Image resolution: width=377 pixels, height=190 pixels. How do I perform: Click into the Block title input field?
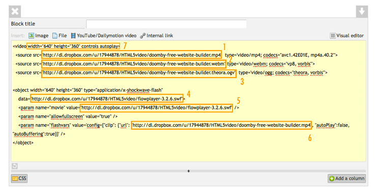pyautogui.click(x=166, y=24)
